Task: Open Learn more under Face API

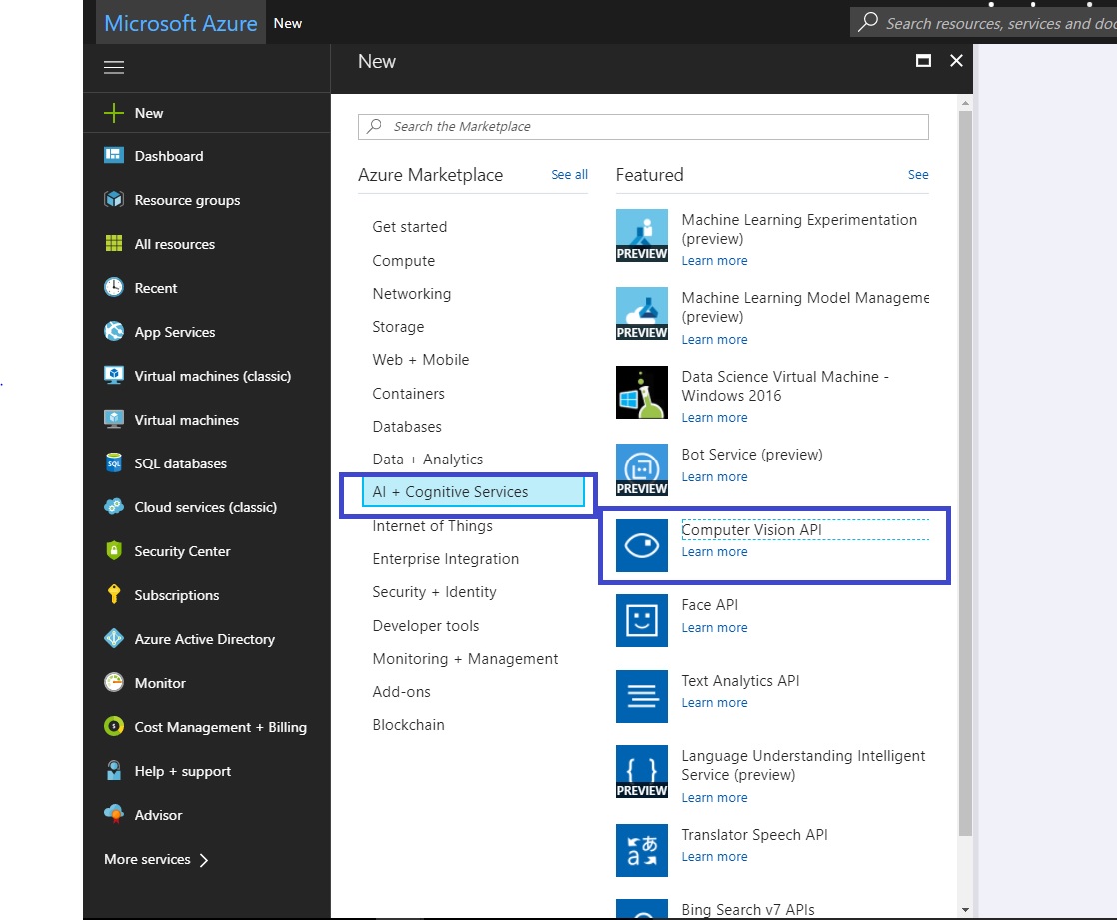Action: (x=714, y=628)
